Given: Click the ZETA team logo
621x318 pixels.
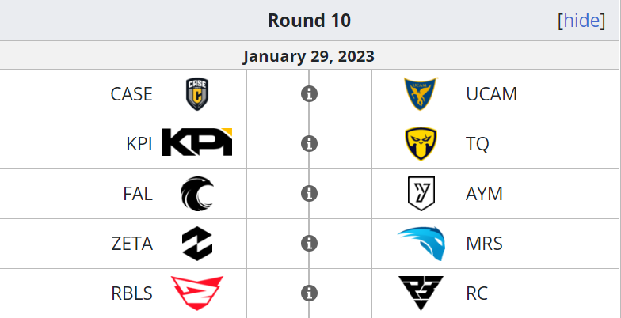Looking at the screenshot, I should [197, 244].
